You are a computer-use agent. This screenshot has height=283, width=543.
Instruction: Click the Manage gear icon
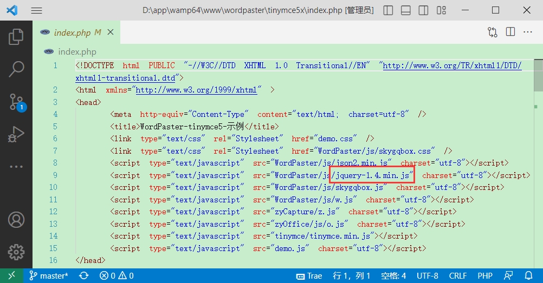click(x=16, y=252)
